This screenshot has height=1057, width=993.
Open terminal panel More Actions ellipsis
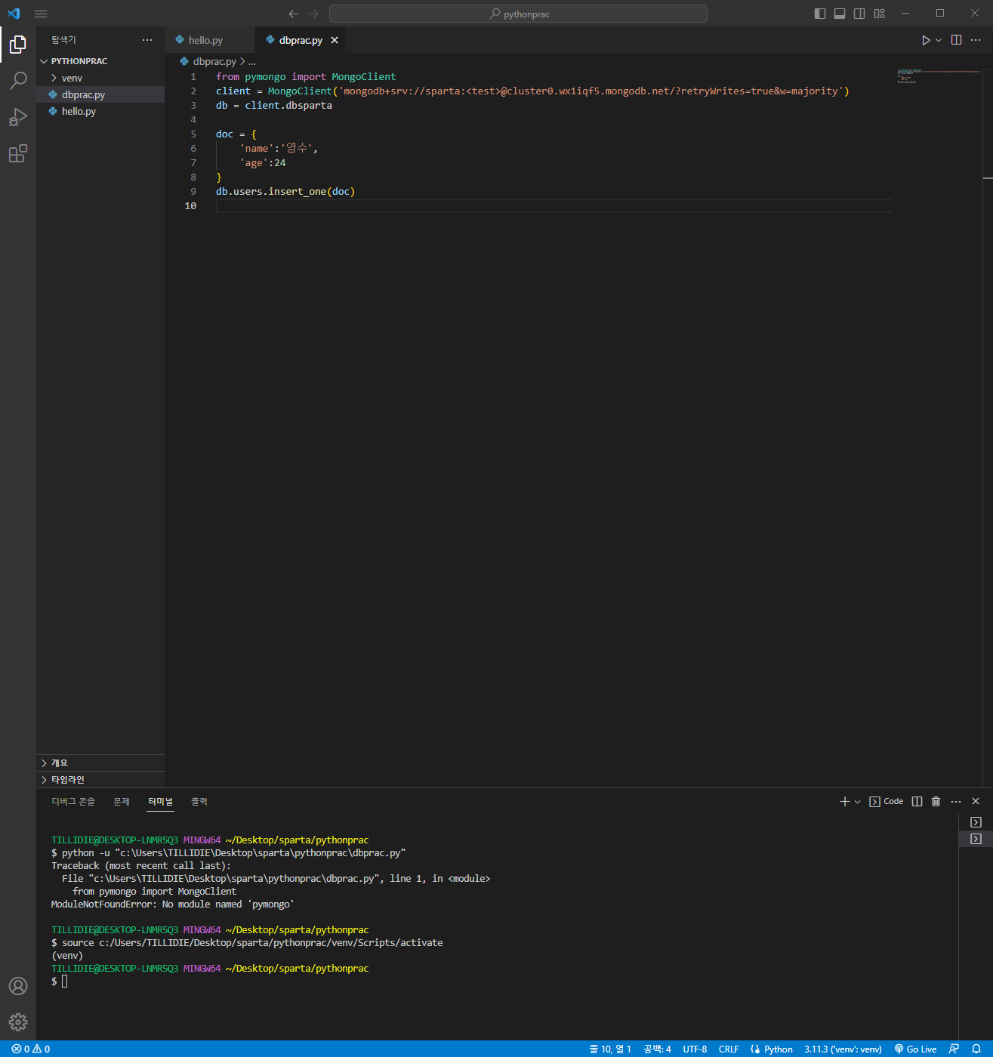[956, 802]
